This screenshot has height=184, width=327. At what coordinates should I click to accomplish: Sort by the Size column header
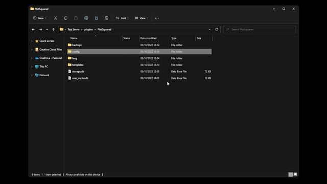[x=199, y=38]
